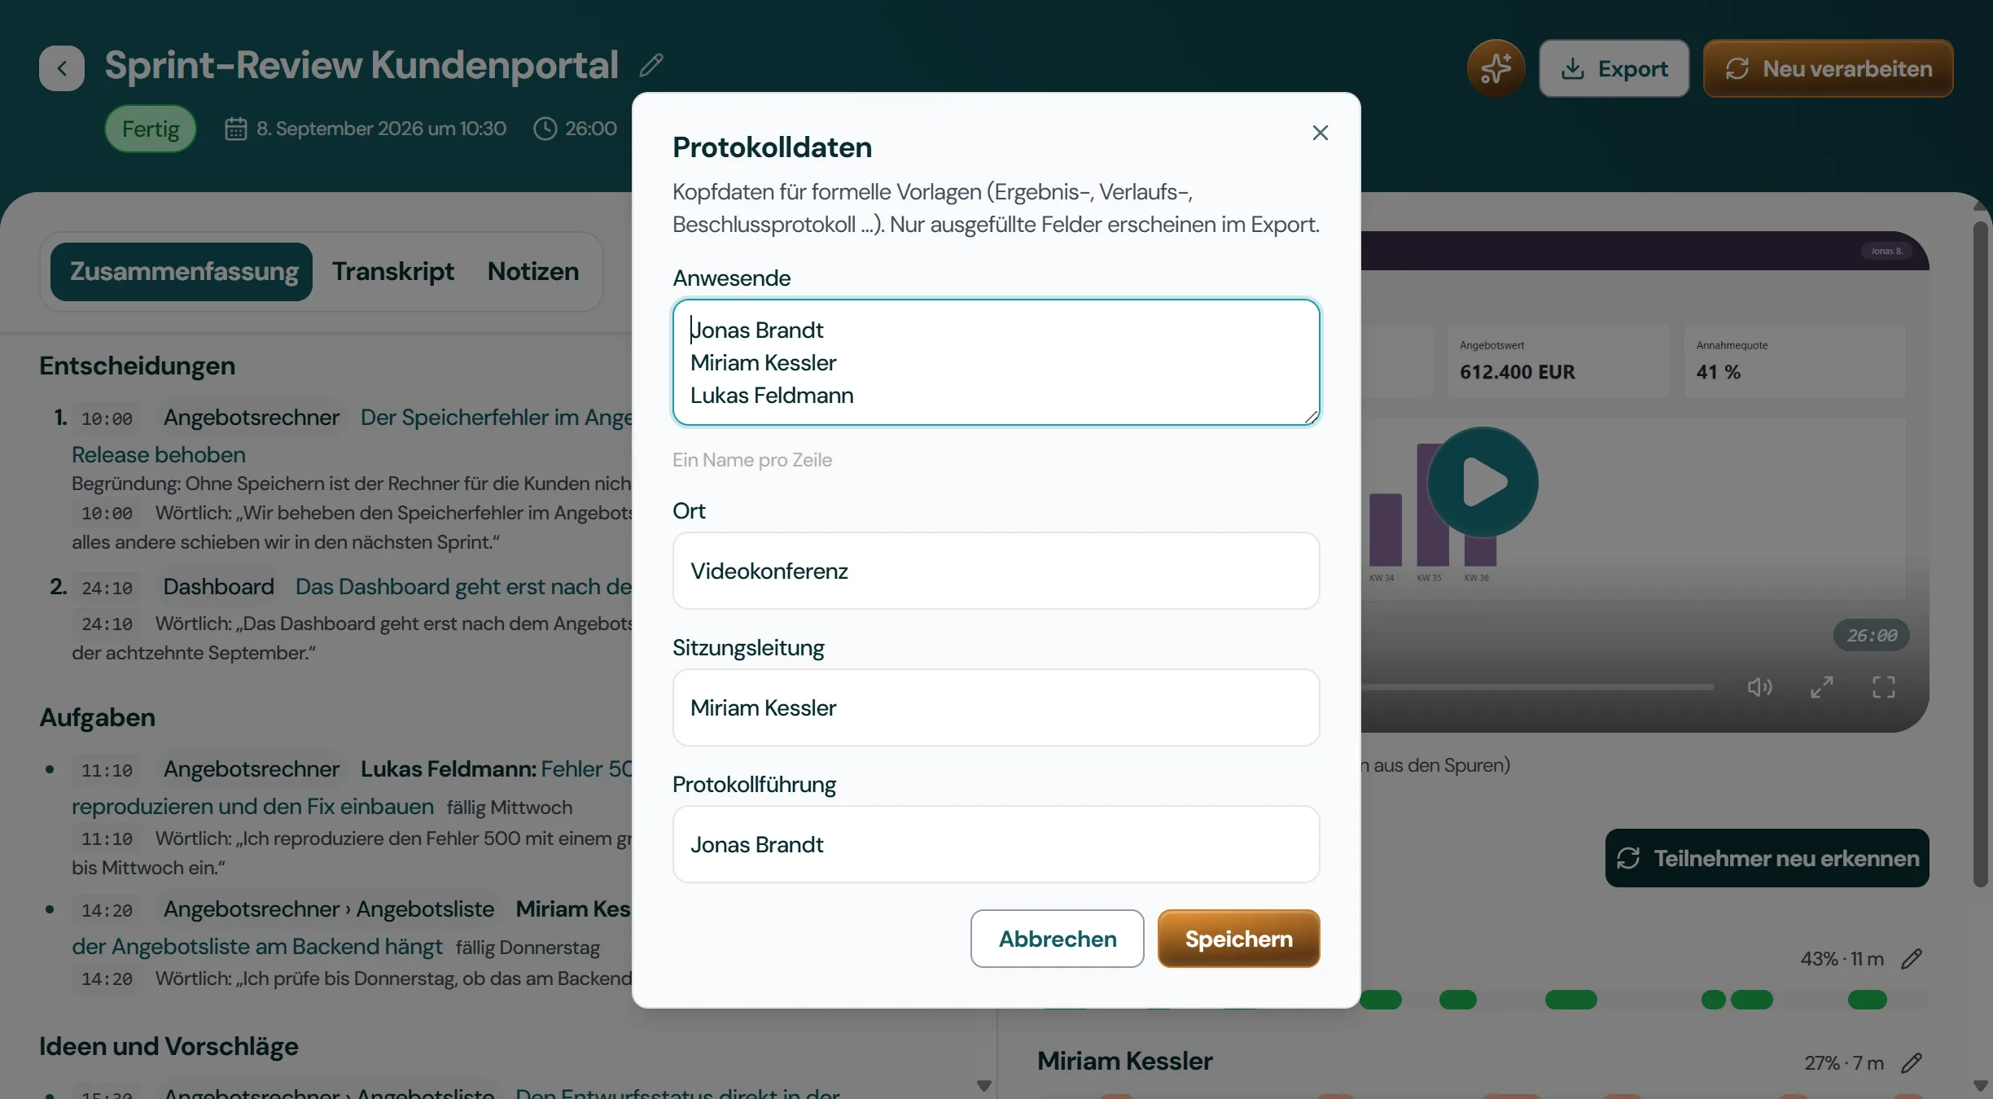The width and height of the screenshot is (1993, 1099).
Task: Click the 26:00 duration badge on video
Action: click(1871, 635)
